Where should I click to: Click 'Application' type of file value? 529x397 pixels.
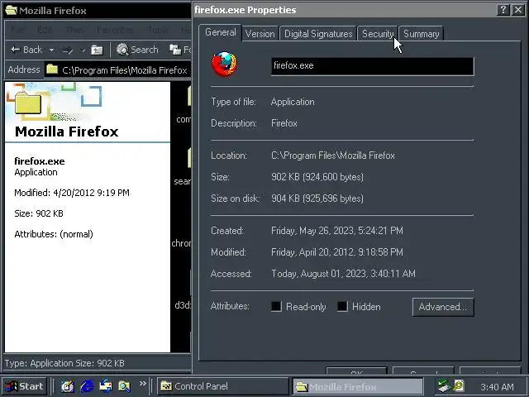coord(293,102)
